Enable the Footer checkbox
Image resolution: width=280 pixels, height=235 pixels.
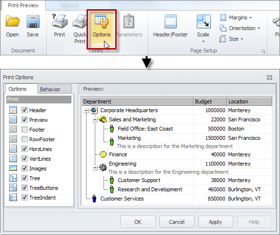(x=24, y=130)
